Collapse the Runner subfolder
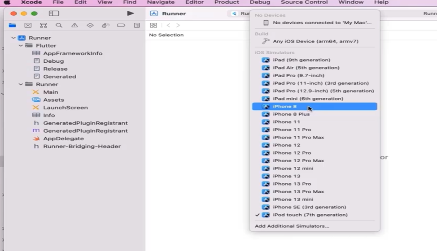Screen dimensions: 437x251 point(21,84)
